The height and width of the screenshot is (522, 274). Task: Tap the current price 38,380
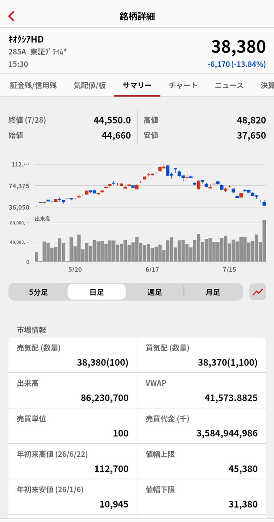point(238,47)
